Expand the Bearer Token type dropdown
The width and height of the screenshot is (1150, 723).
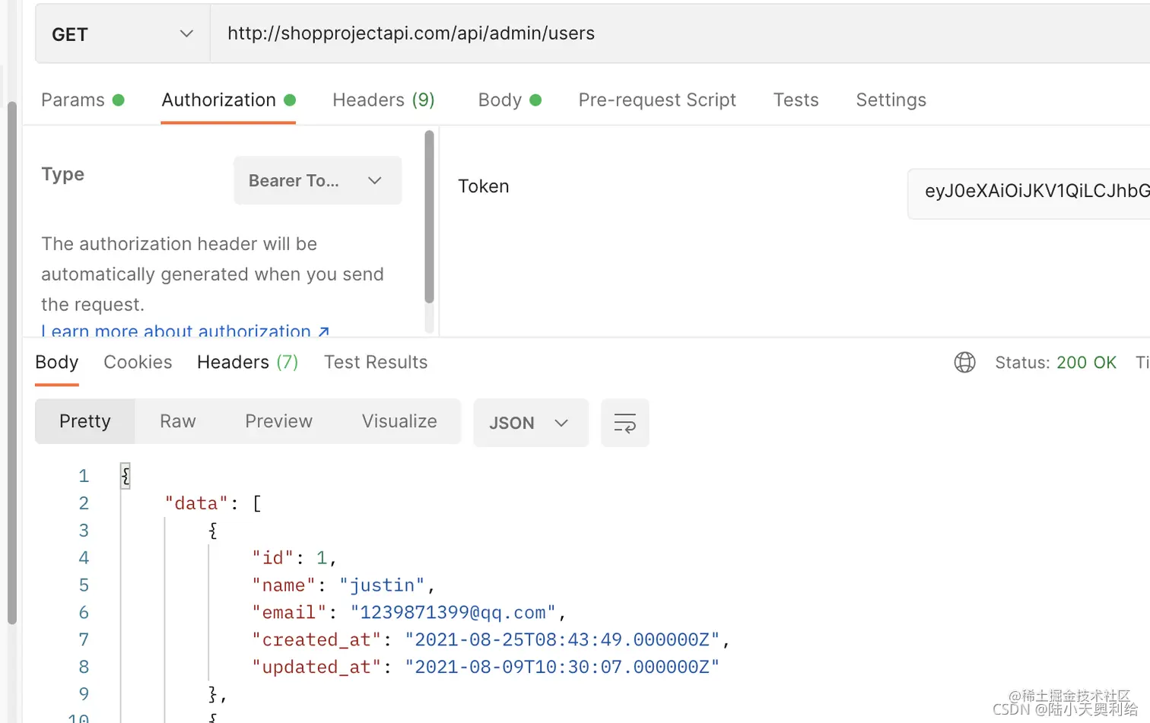pos(317,180)
